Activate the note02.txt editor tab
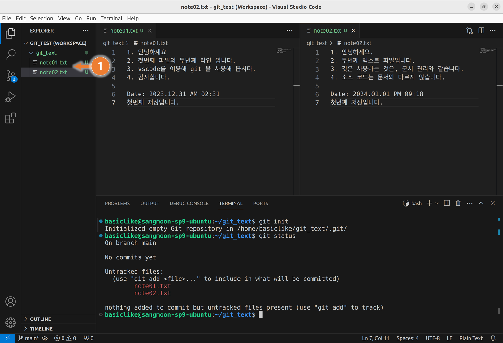This screenshot has width=503, height=343. [x=330, y=30]
